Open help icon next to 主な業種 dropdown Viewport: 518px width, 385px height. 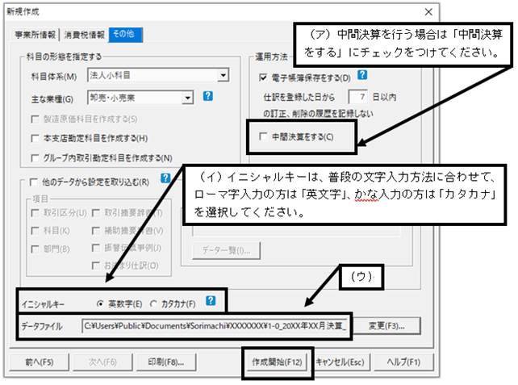tap(208, 96)
